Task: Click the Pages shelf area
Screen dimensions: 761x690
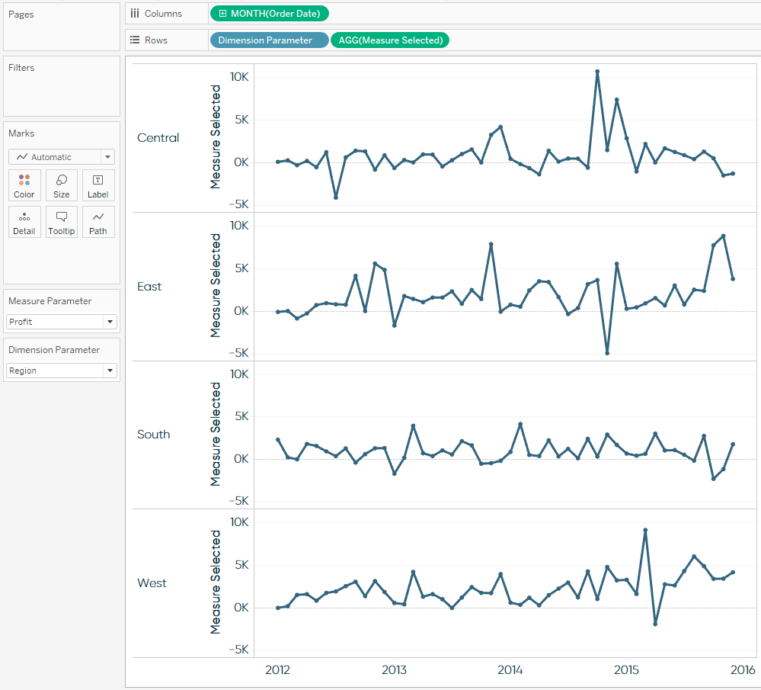Action: pos(61,27)
